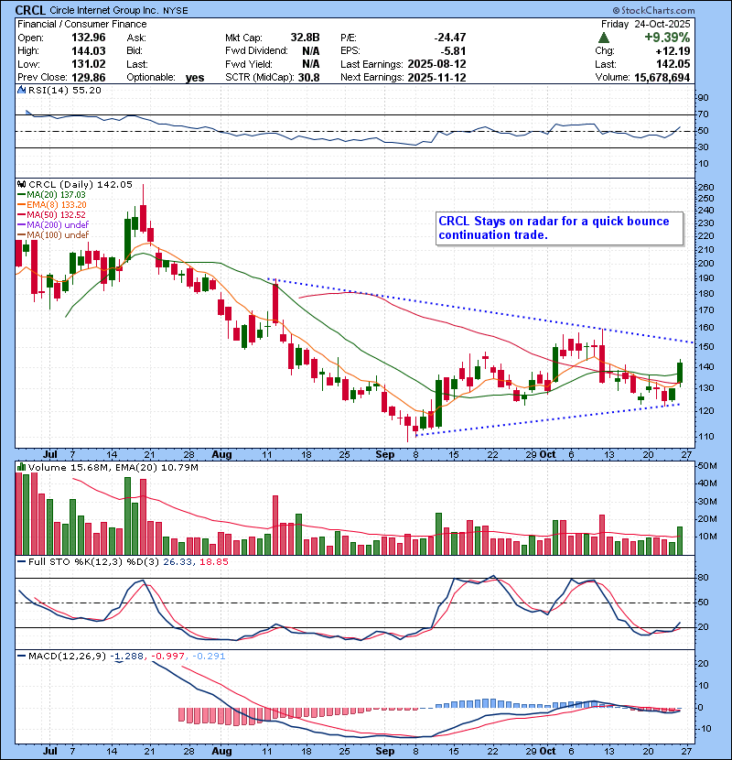Image resolution: width=732 pixels, height=760 pixels.
Task: Click the green up-triangle change indicator
Action: [x=604, y=38]
